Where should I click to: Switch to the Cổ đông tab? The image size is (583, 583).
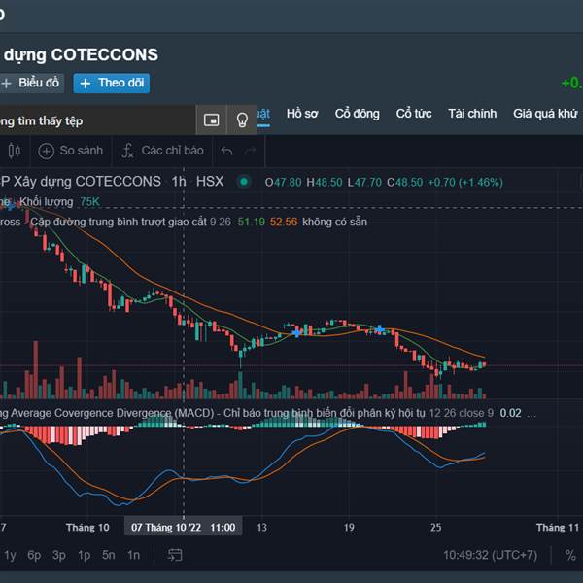[357, 114]
